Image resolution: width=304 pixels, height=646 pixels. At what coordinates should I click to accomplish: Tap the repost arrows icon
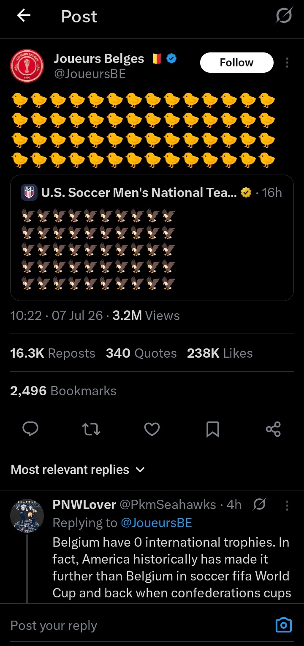(x=91, y=430)
